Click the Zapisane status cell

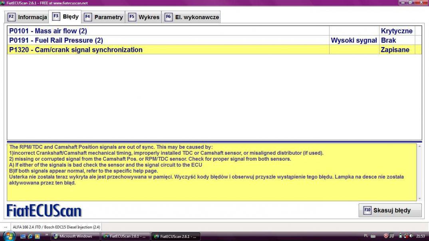[396, 50]
